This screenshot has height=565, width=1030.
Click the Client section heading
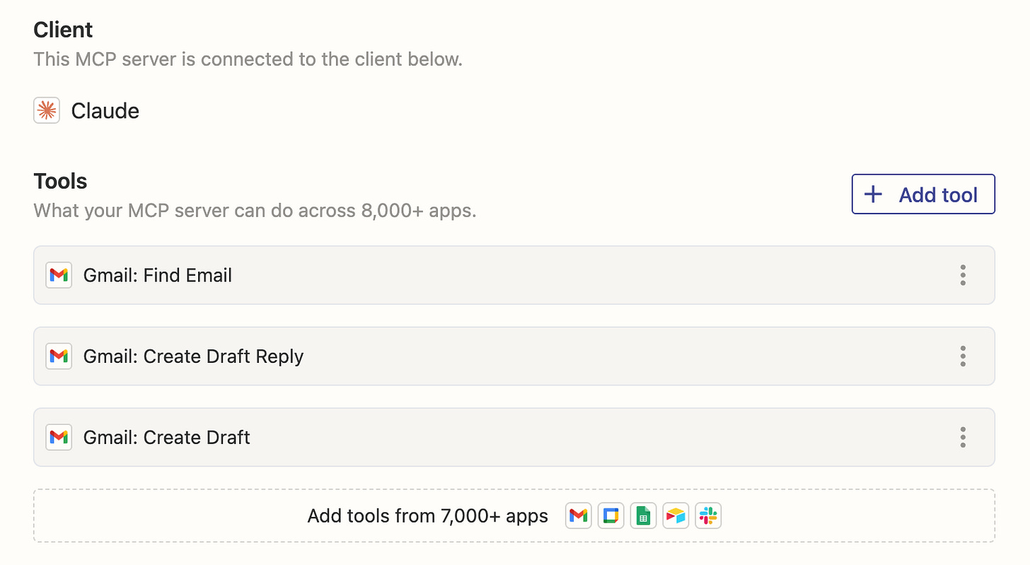coord(63,30)
